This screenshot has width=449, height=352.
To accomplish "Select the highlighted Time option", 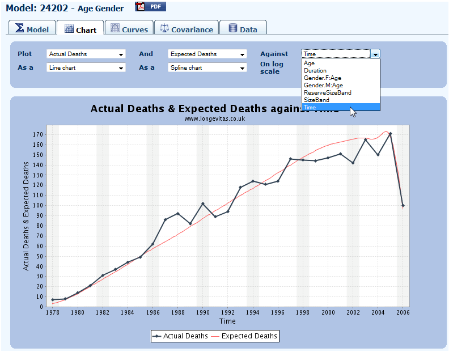I will point(341,107).
